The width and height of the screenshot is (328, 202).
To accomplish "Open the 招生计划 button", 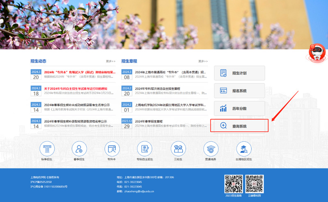I will click(x=239, y=73).
